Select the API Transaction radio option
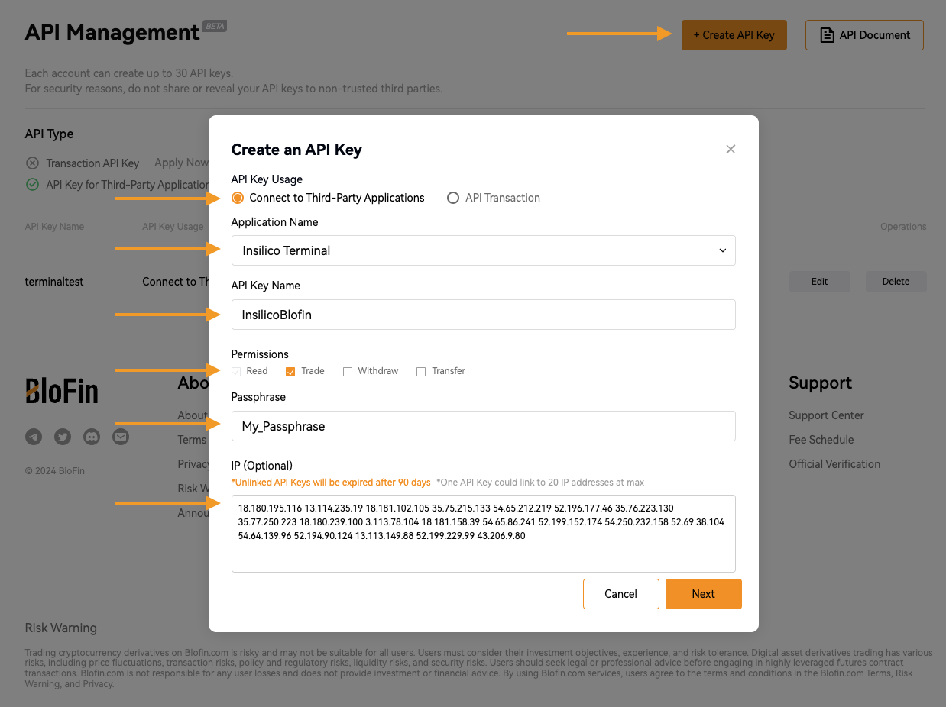This screenshot has width=946, height=707. 453,198
